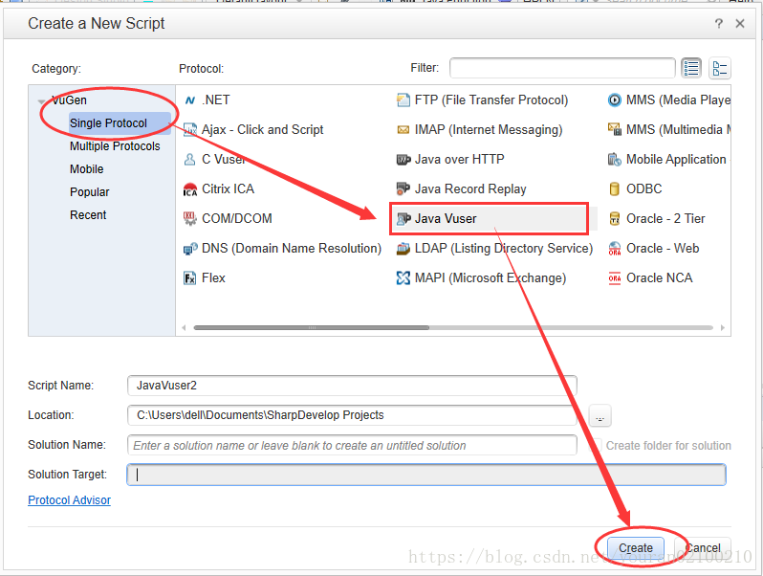Toggle Create folder for solution checkbox
The height and width of the screenshot is (576, 763).
pyautogui.click(x=595, y=445)
